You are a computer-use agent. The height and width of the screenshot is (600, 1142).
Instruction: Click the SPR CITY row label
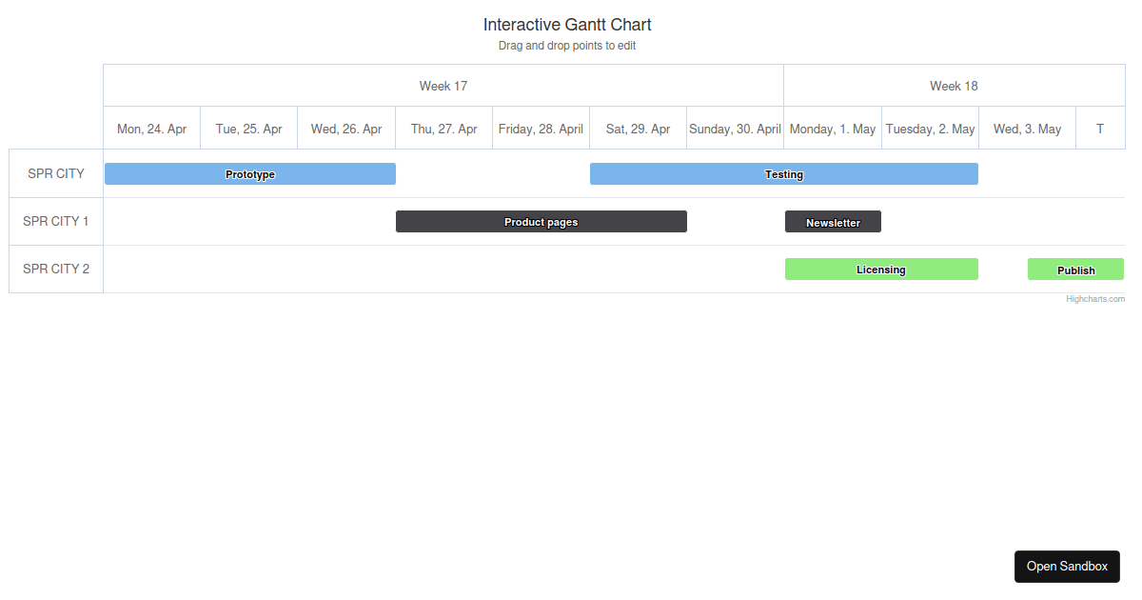55,173
